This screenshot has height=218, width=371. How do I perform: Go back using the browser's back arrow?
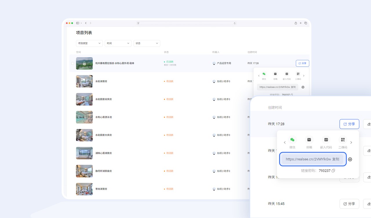pyautogui.click(x=86, y=23)
